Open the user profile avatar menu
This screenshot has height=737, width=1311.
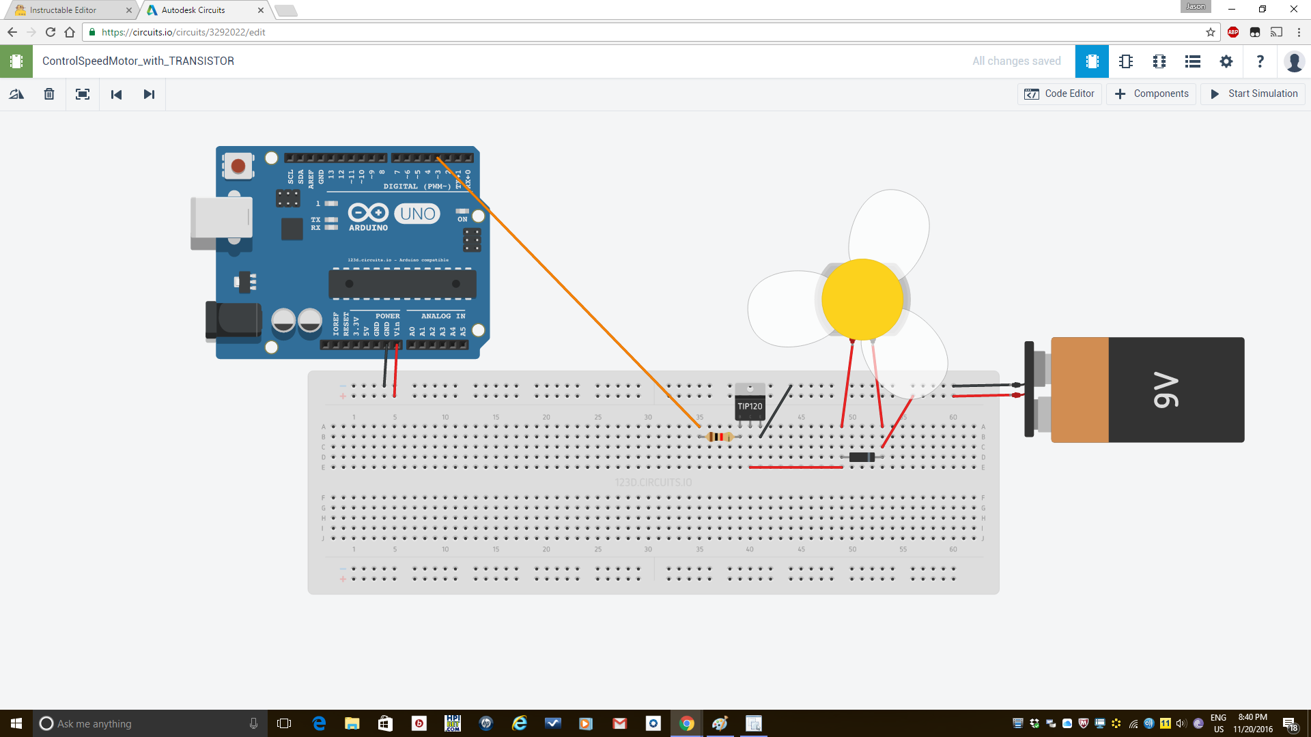(x=1295, y=61)
